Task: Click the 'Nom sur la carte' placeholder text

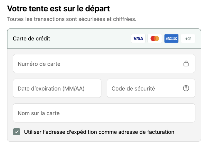Action: tap(39, 113)
